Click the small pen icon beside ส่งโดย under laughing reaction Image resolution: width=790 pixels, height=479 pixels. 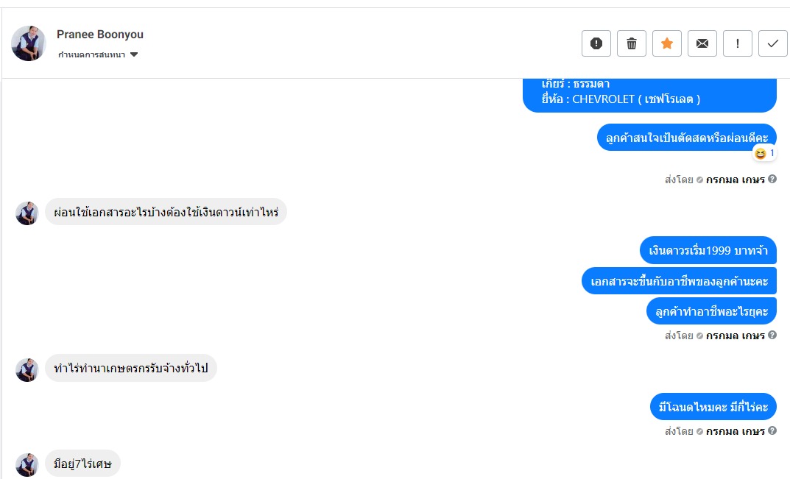pyautogui.click(x=699, y=179)
